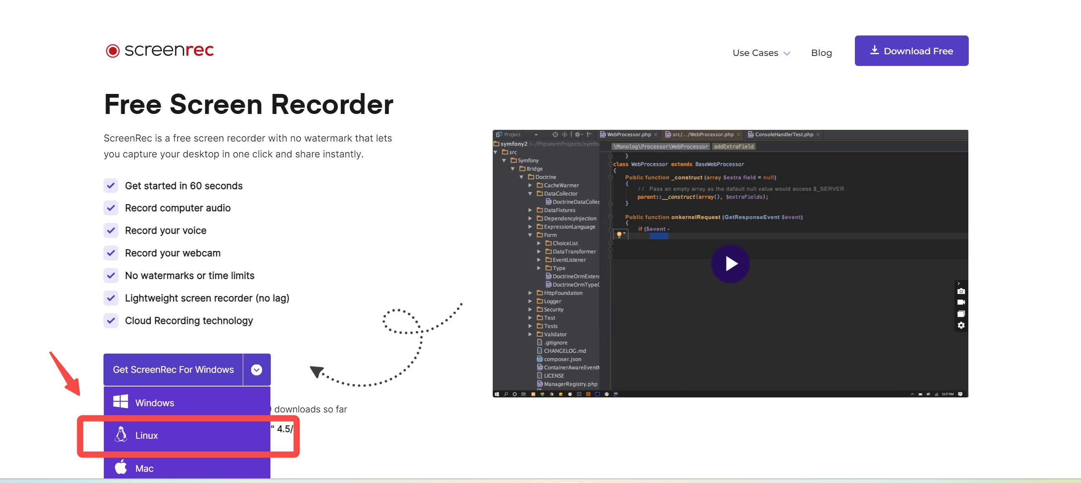
Task: Click the Free Screen Recorder heading
Action: (x=248, y=104)
